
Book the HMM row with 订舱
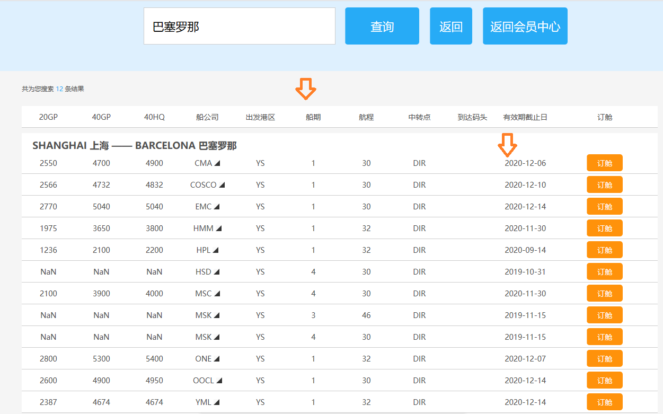[x=605, y=228]
